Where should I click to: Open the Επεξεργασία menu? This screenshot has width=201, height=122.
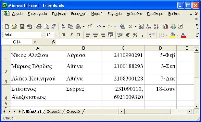[37, 14]
